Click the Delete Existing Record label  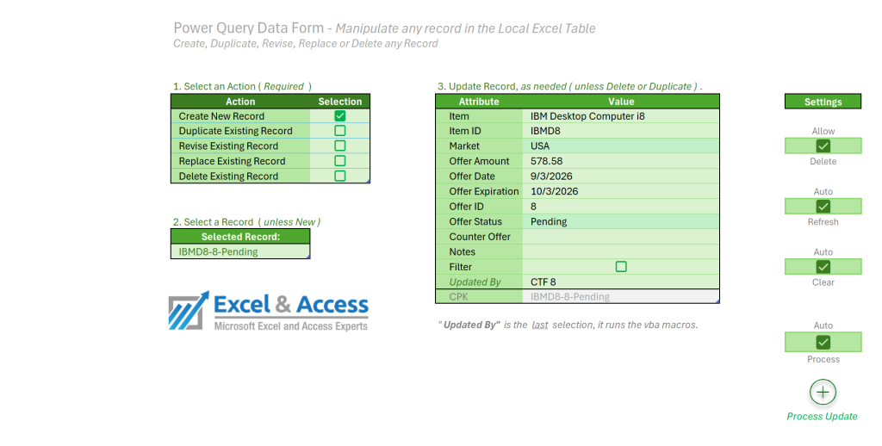pos(228,176)
